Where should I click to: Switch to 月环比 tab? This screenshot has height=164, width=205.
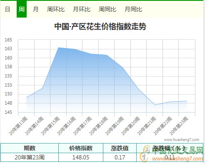pos(82,9)
